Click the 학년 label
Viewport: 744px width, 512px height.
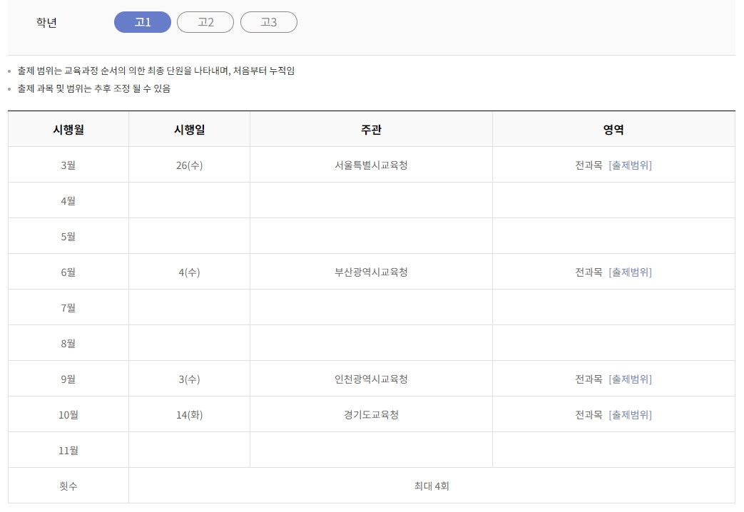(45, 21)
